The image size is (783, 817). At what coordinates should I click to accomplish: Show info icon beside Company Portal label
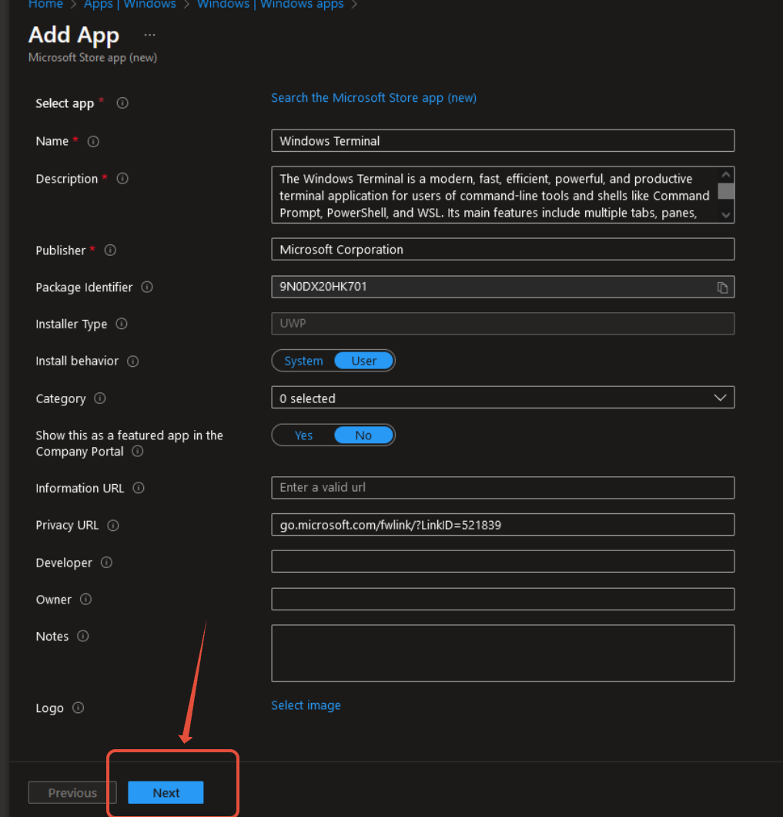tap(138, 451)
